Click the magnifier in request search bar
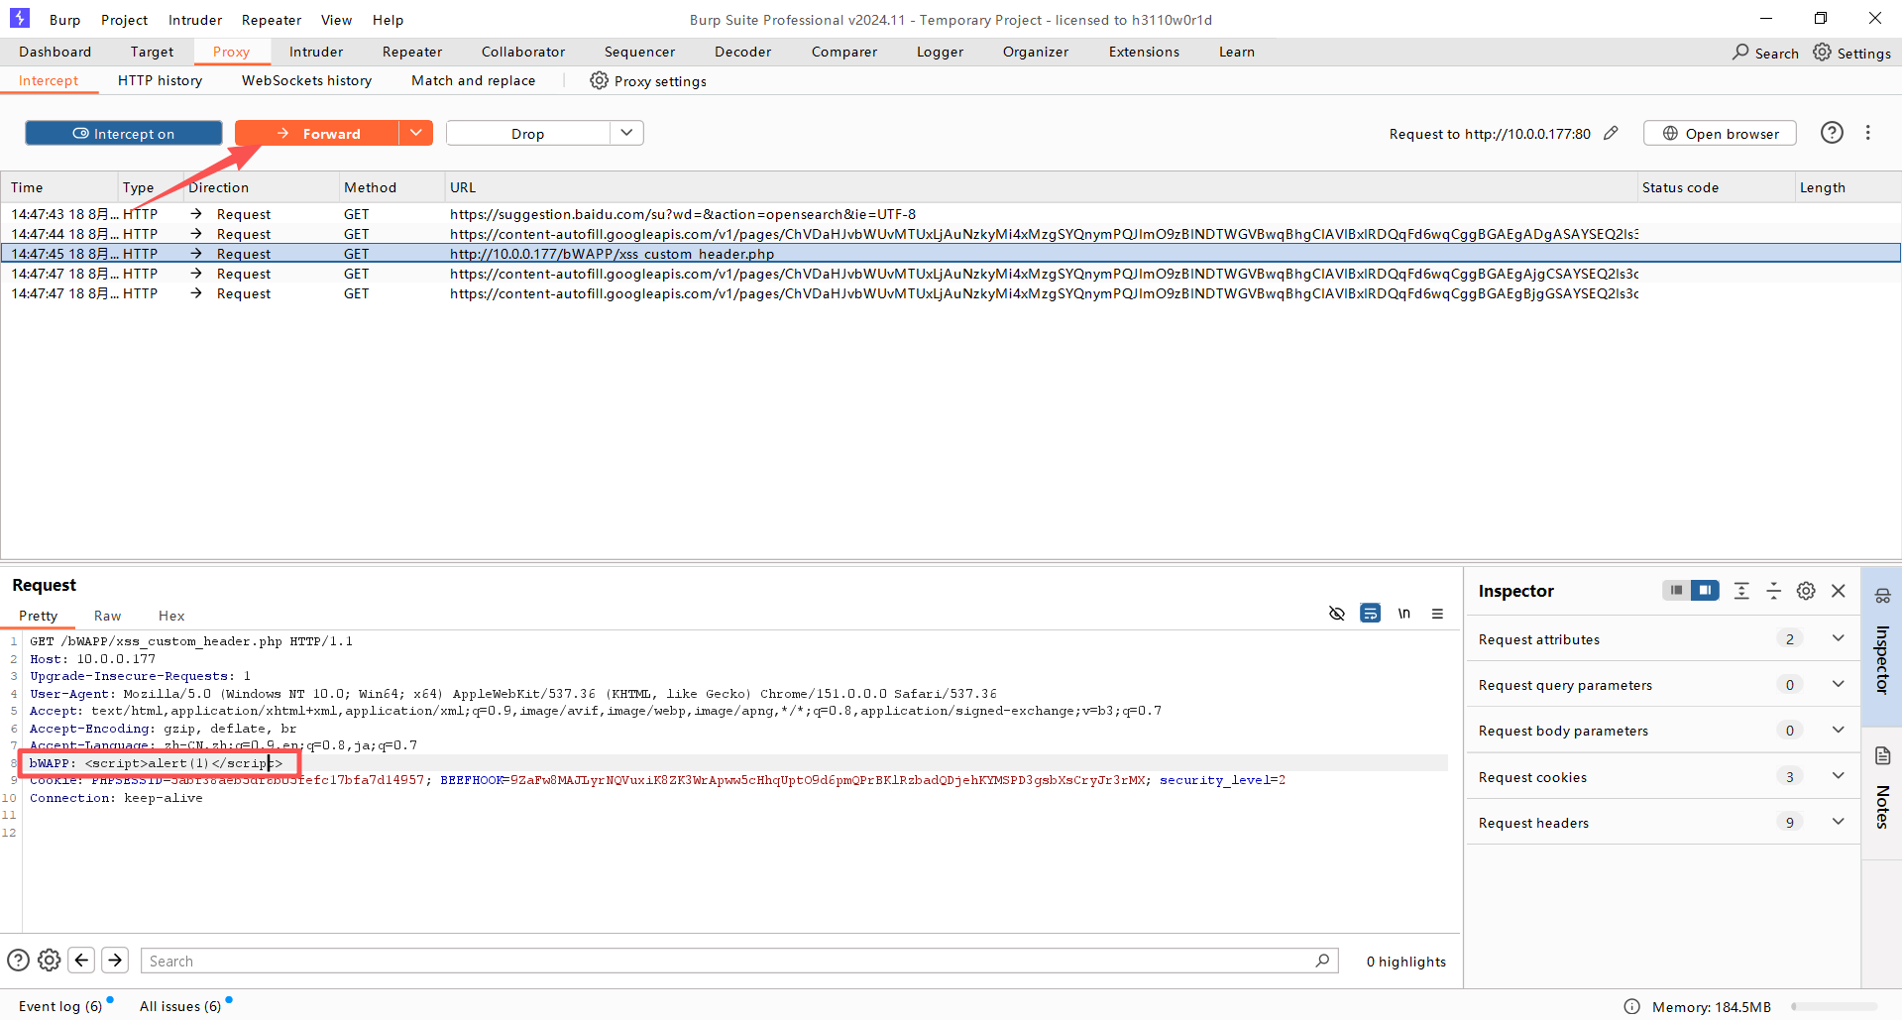Viewport: 1903px width, 1021px height. [1322, 961]
